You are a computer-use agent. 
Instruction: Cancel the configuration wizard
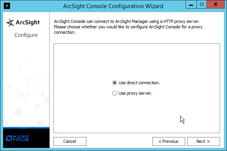70,141
